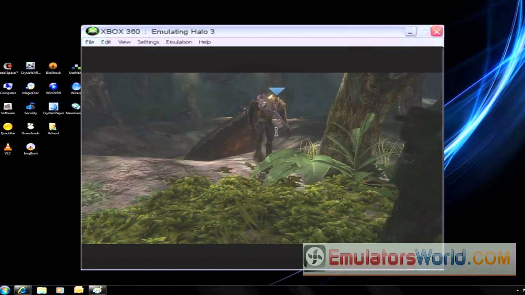
Task: Select the CrysisWAR desktop shortcut
Action: pyautogui.click(x=30, y=68)
